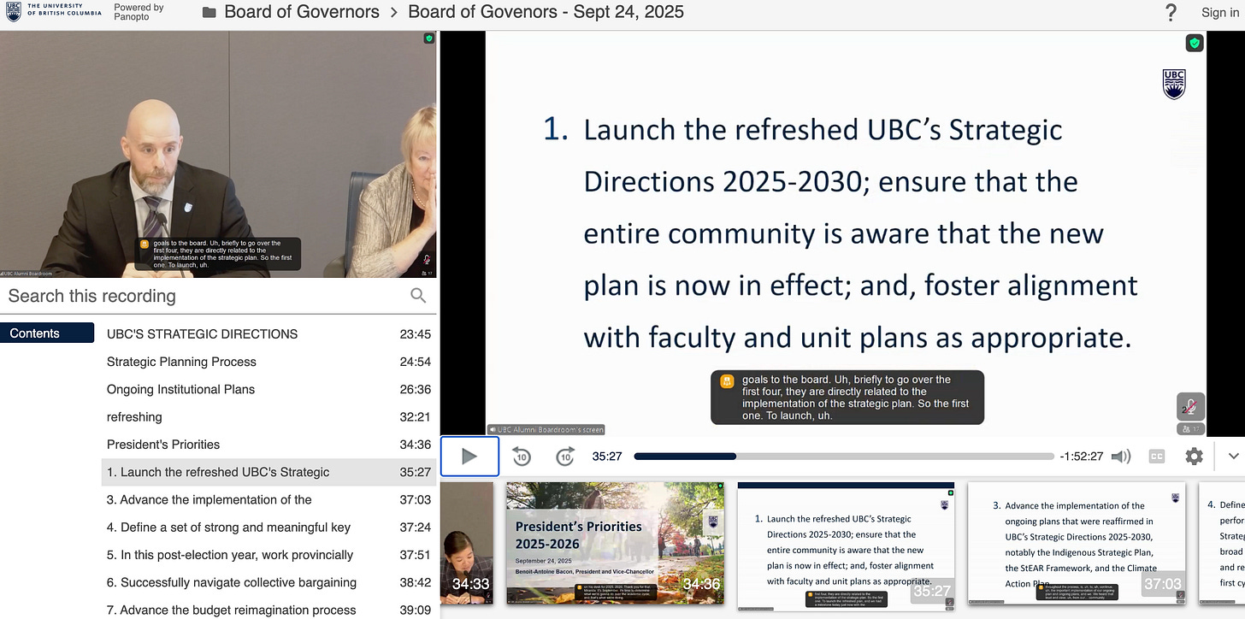Viewport: 1245px width, 619px height.
Task: Click the 24:54 timestamp in contents
Action: [416, 362]
